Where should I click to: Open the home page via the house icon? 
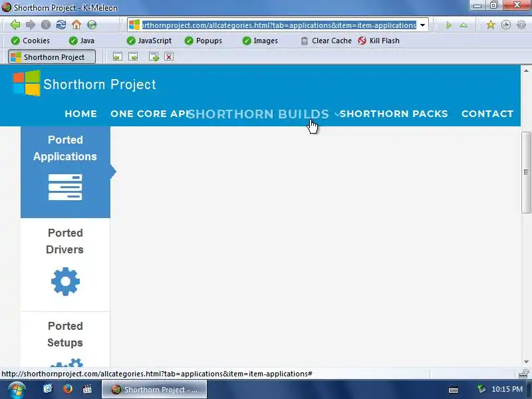(x=76, y=25)
